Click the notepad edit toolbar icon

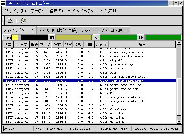pos(23,21)
